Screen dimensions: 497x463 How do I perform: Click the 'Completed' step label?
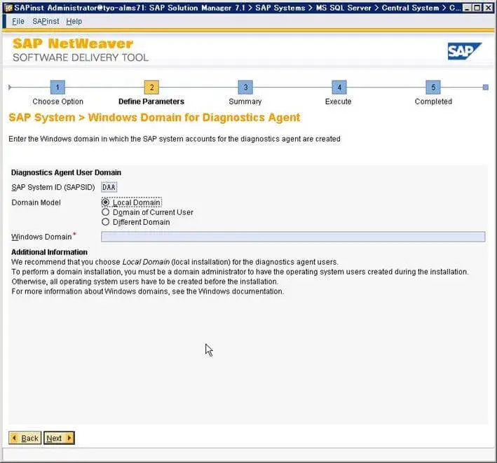(x=433, y=102)
